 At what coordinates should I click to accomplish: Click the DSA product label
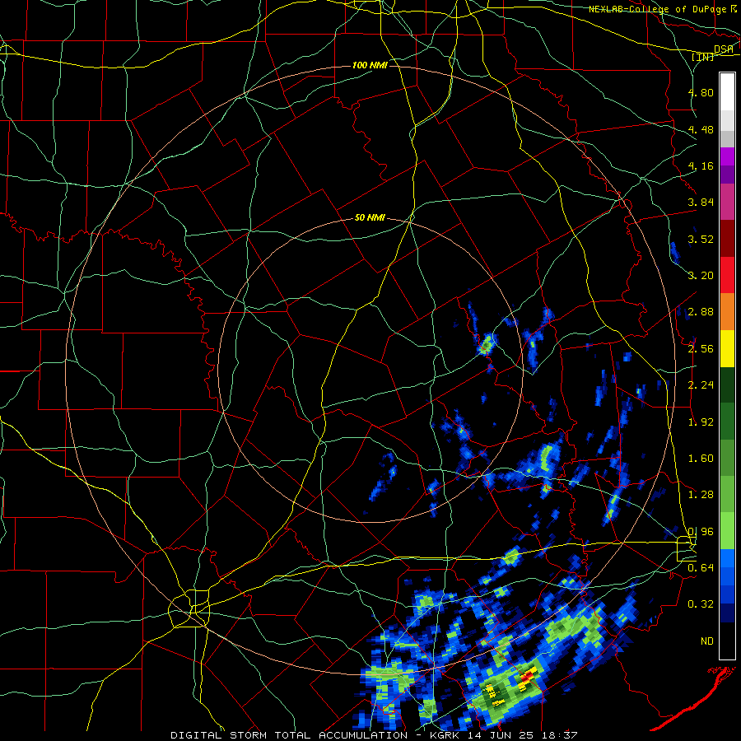[x=724, y=49]
